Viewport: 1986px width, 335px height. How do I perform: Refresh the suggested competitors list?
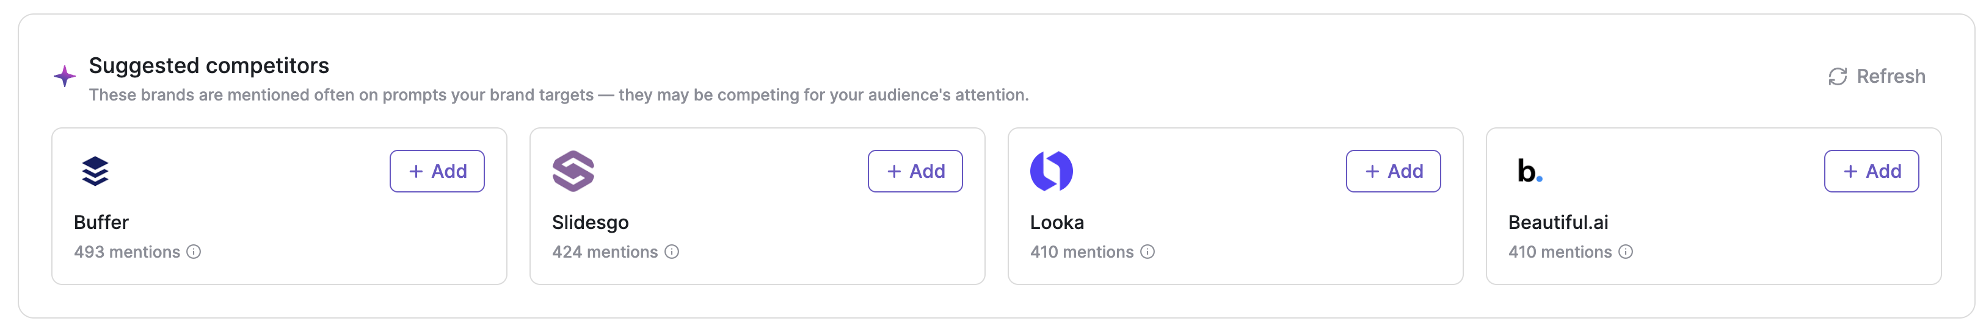1877,77
